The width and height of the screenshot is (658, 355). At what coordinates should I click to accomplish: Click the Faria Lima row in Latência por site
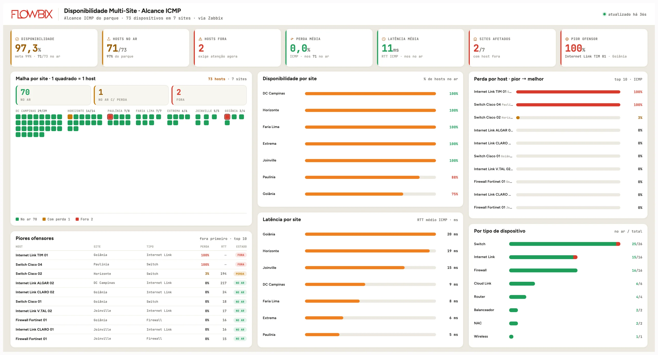[x=360, y=301]
